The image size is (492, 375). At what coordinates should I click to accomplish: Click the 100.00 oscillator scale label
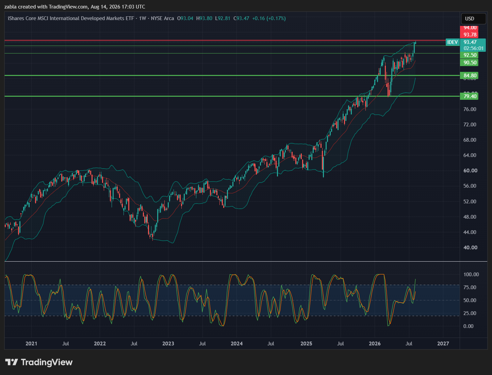[471, 275]
